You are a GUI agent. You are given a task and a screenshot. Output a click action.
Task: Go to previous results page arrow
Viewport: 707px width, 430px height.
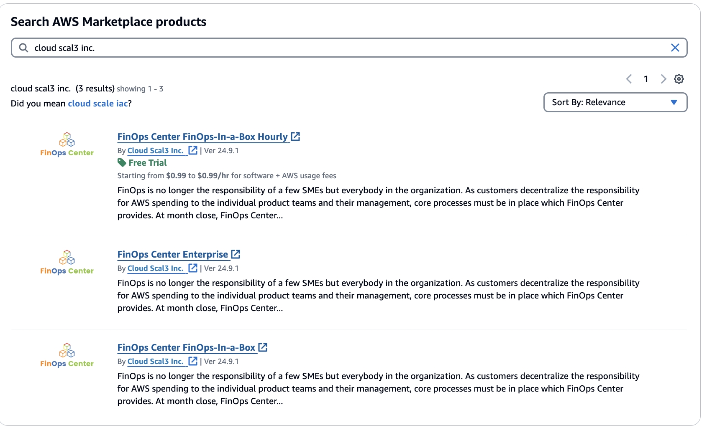(x=629, y=79)
